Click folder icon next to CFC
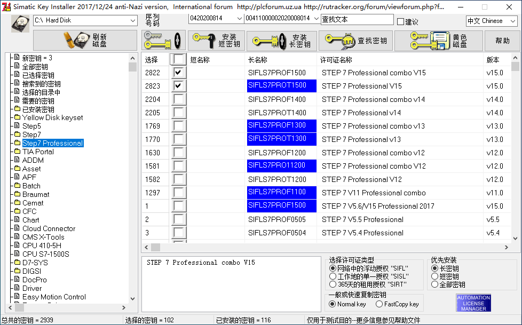Viewport: 522px width, 325px height. (17, 211)
